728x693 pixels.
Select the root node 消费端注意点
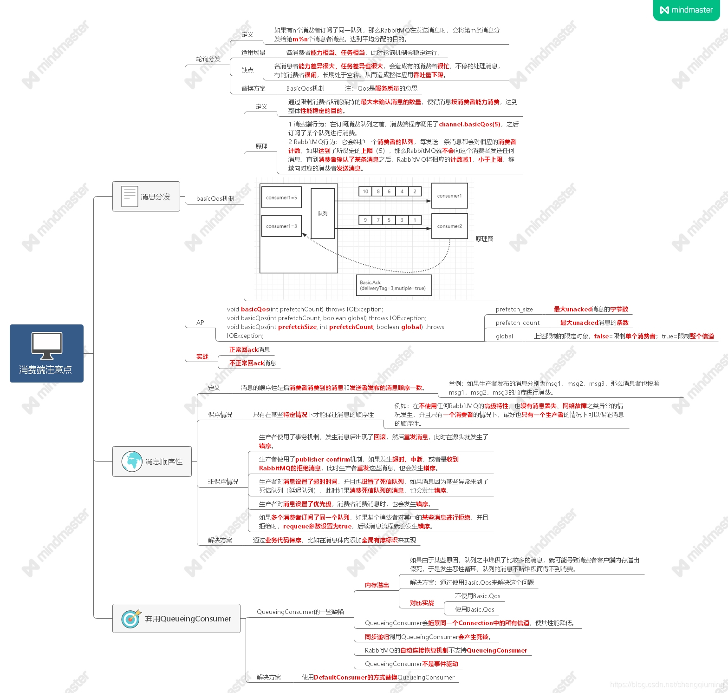[x=46, y=353]
